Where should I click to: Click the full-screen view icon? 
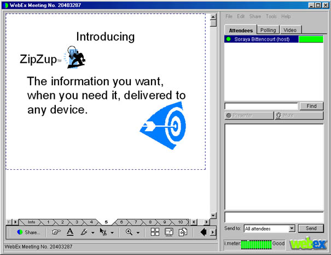pyautogui.click(x=169, y=232)
